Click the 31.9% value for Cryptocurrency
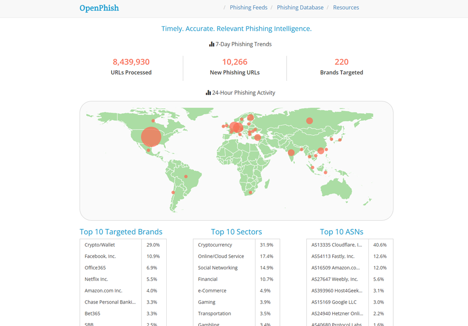This screenshot has height=326, width=468. click(x=266, y=245)
